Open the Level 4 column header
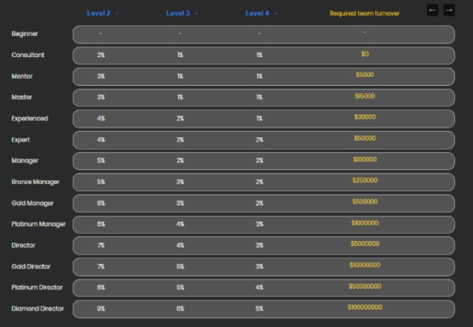Viewport: 473px width, 327px height. 261,13
